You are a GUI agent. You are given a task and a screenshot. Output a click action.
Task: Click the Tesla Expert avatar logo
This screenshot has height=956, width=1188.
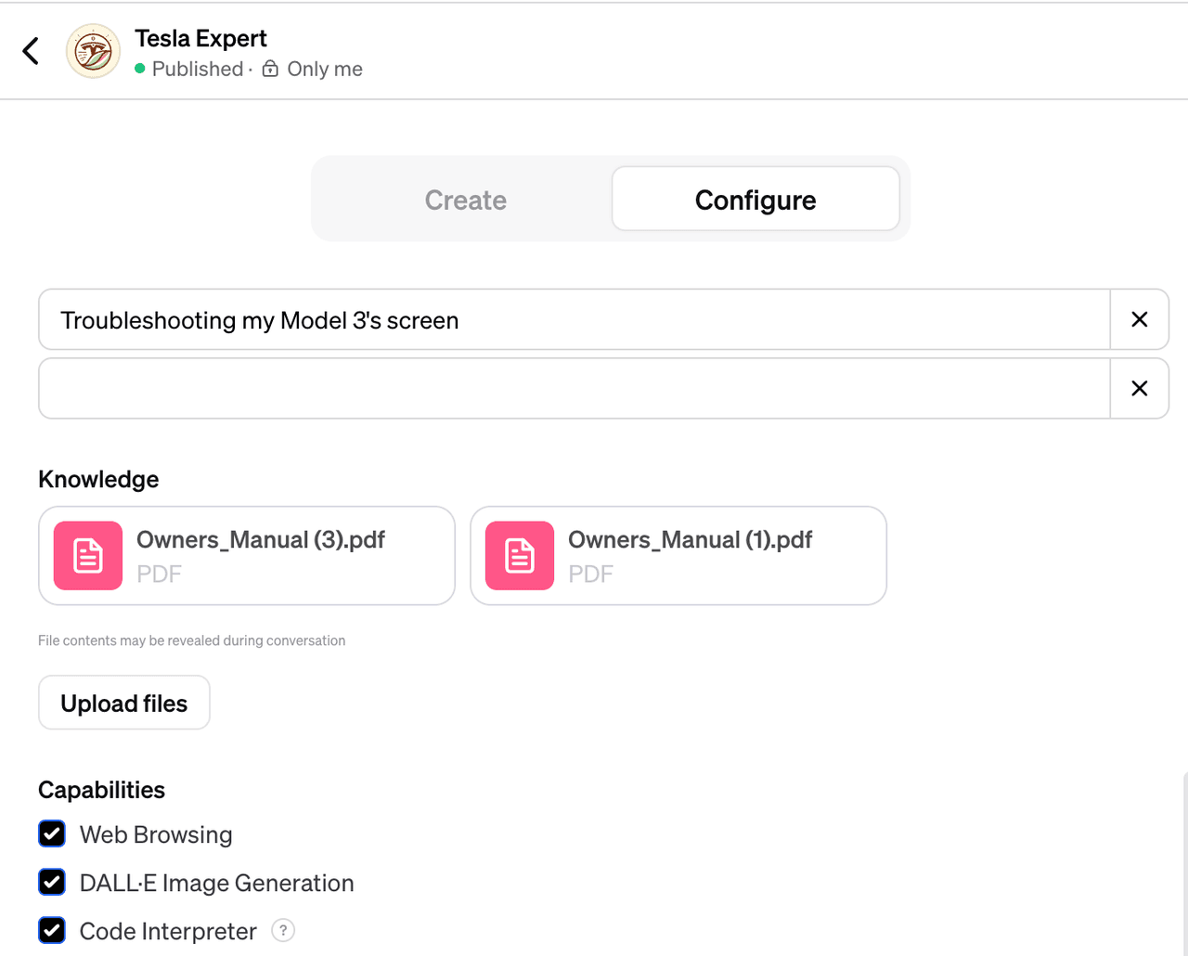[x=93, y=51]
